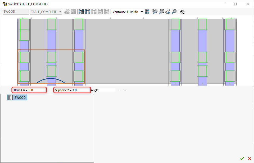254x163 pixels.
Task: Click the gear settings icon in the toolbar
Action: [x=67, y=12]
